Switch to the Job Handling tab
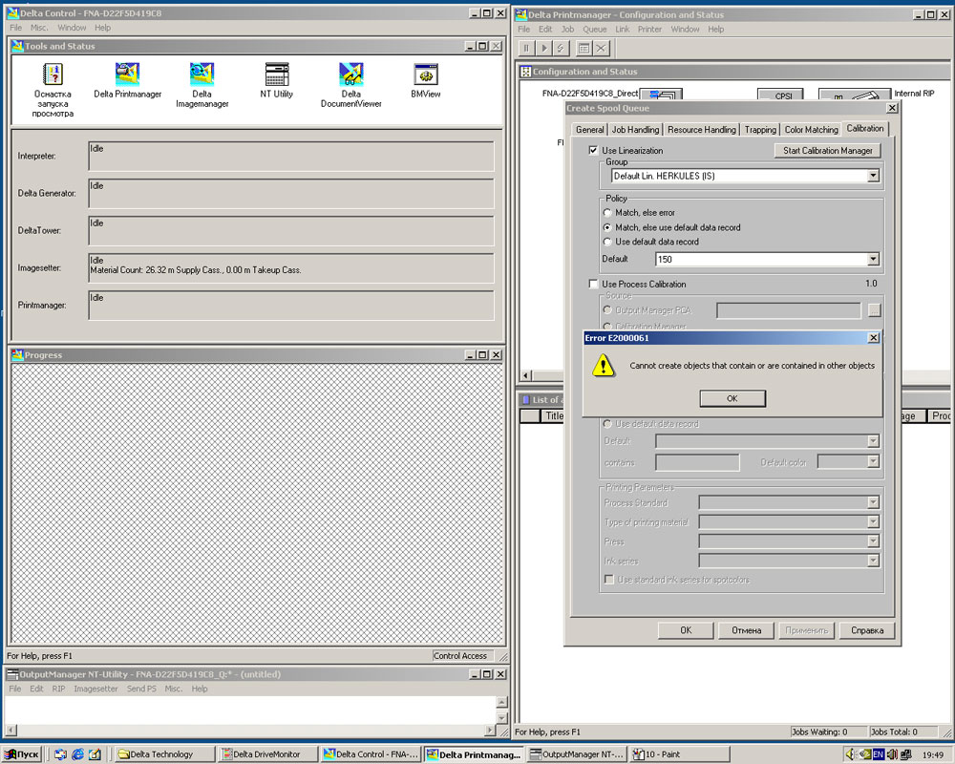The width and height of the screenshot is (955, 764). click(x=635, y=130)
